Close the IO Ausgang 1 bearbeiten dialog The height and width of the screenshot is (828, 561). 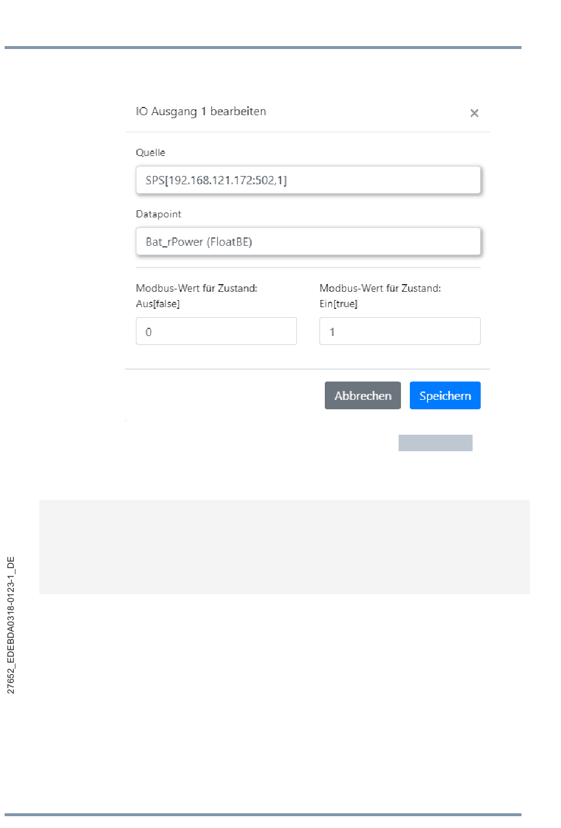474,113
